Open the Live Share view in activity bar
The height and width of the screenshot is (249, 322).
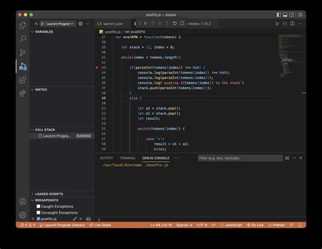pyautogui.click(x=22, y=93)
